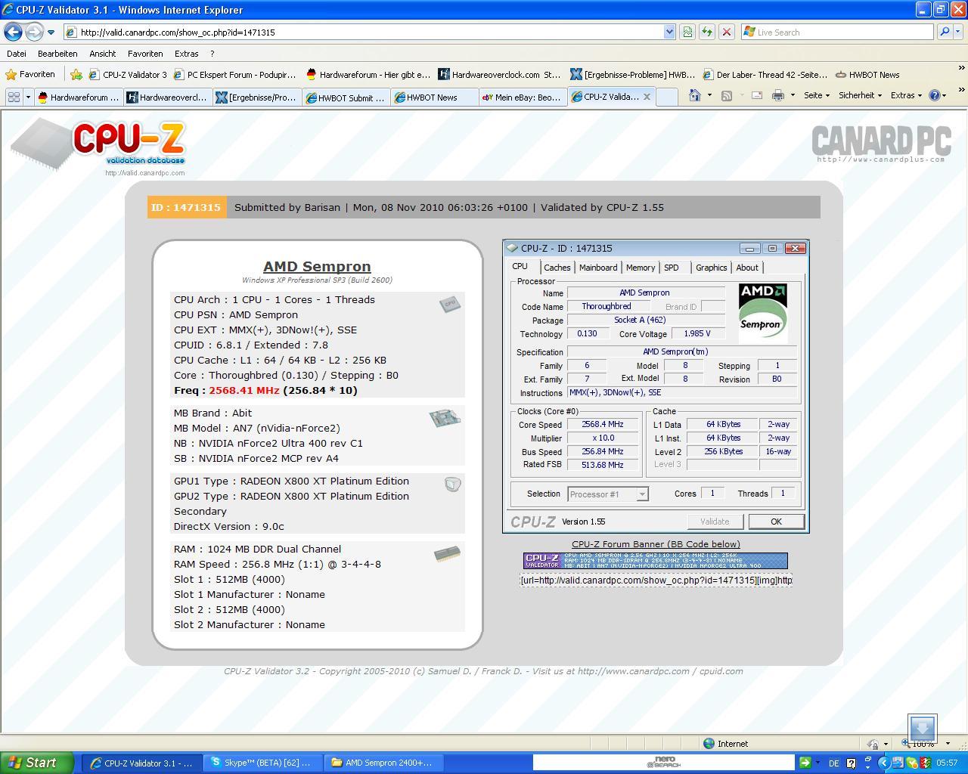The height and width of the screenshot is (774, 968).
Task: Open CPU-Z Validator 3 favorite link
Action: [x=127, y=74]
